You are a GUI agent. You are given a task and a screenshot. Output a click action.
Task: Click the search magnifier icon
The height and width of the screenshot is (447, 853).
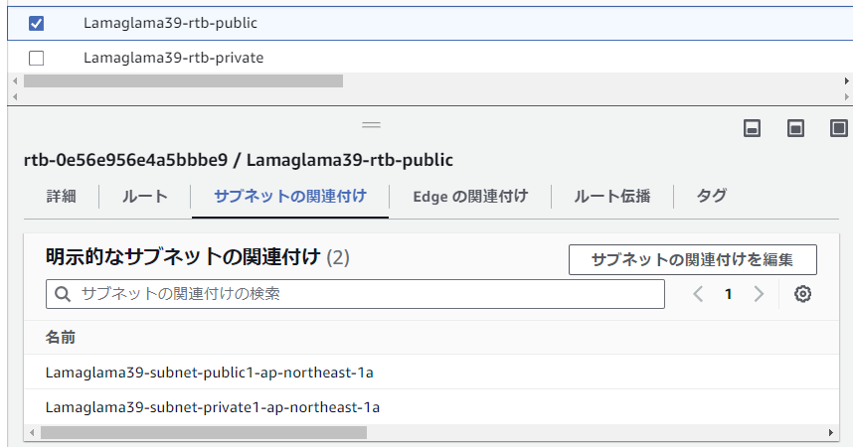[x=63, y=294]
